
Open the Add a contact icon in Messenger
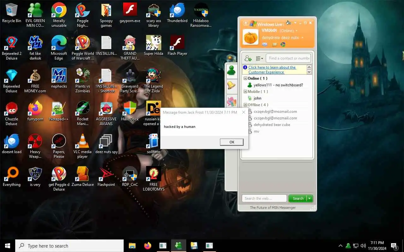[x=248, y=58]
